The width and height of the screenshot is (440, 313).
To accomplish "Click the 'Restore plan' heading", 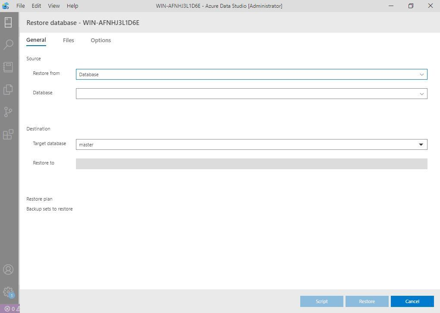I will point(39,199).
